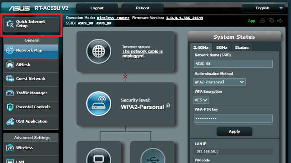The width and height of the screenshot is (291, 163).
Task: Click the guest network users icon in header
Action: coord(262,21)
